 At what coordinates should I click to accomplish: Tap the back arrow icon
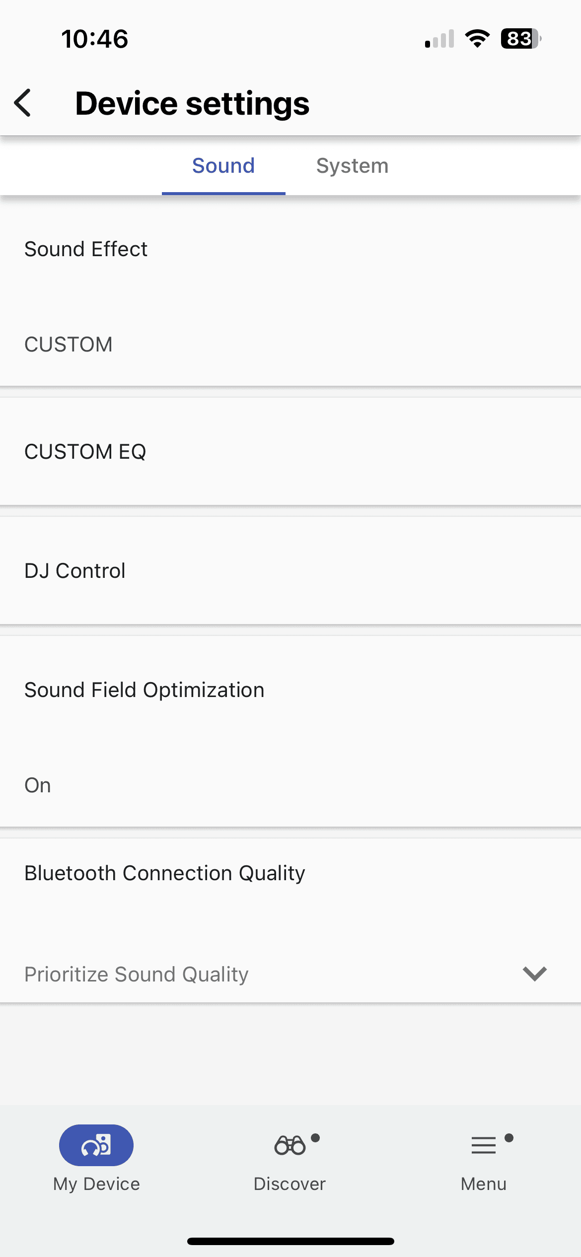coord(23,103)
